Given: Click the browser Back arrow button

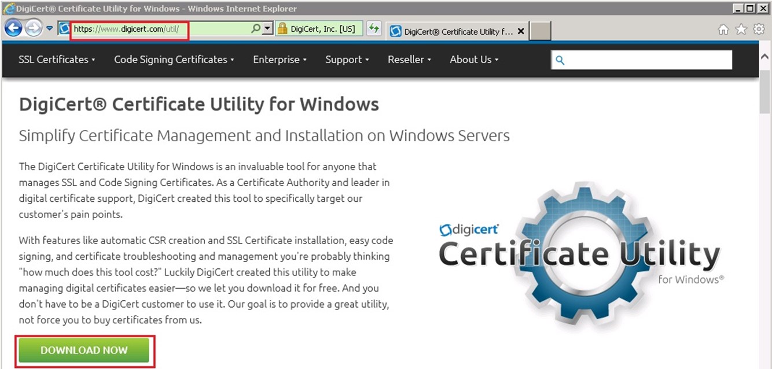Looking at the screenshot, I should coord(13,28).
